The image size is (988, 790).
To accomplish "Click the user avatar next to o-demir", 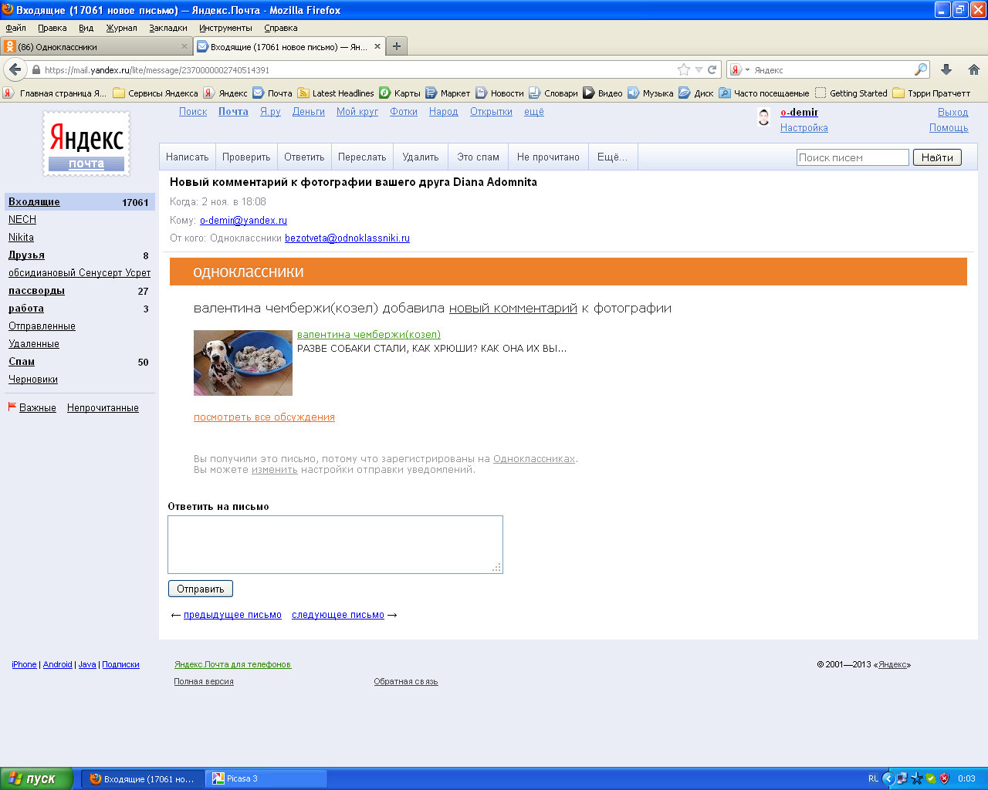I will click(x=764, y=117).
